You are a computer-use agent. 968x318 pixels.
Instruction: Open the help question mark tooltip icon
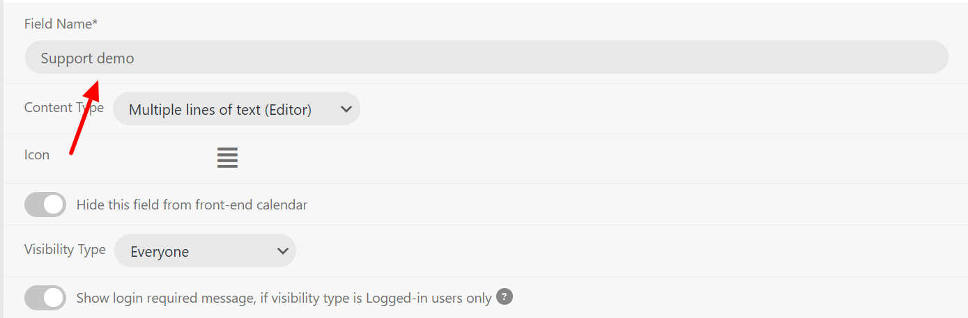click(x=505, y=297)
